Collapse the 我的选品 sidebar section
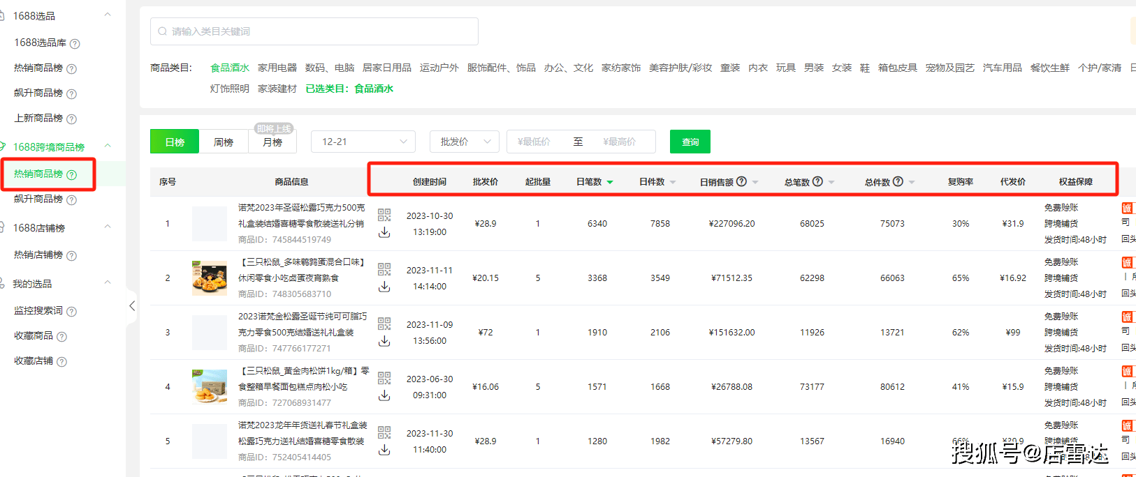The image size is (1136, 477). (108, 282)
